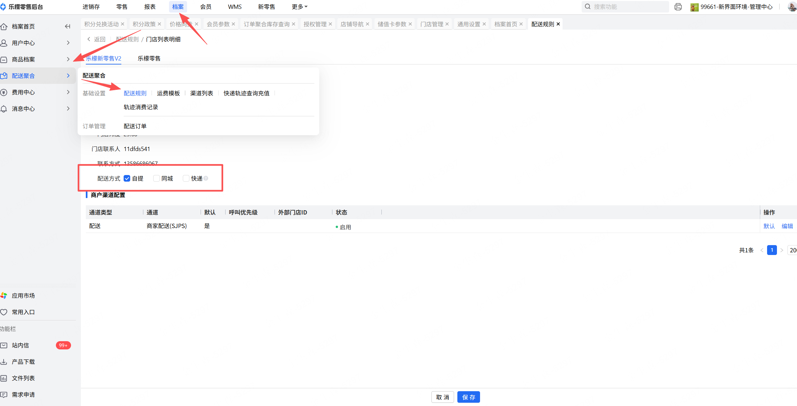Close the 门店管理 tab
This screenshot has height=406, width=797.
pos(447,24)
